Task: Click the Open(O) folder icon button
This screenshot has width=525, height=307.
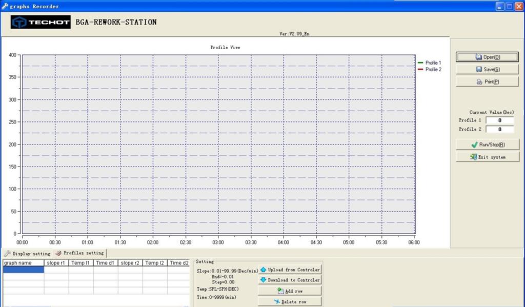Action: (x=479, y=57)
